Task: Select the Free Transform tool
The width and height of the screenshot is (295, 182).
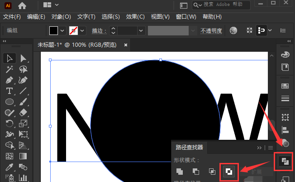Action: click(23, 134)
